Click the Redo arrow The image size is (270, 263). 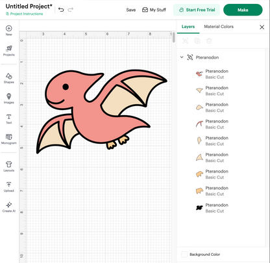point(71,10)
